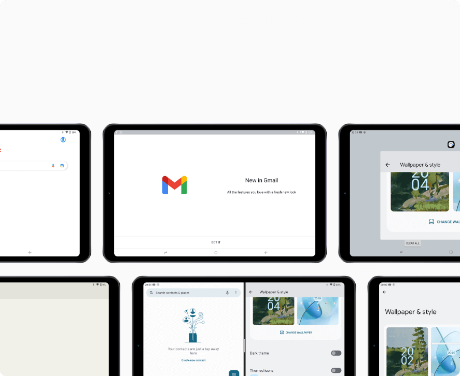Click the Themed icons label
The height and width of the screenshot is (376, 460).
[261, 370]
